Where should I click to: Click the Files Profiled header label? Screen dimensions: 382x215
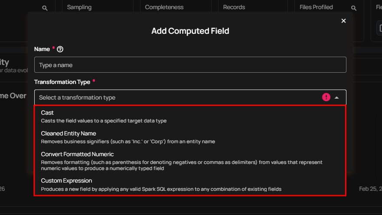pos(316,7)
